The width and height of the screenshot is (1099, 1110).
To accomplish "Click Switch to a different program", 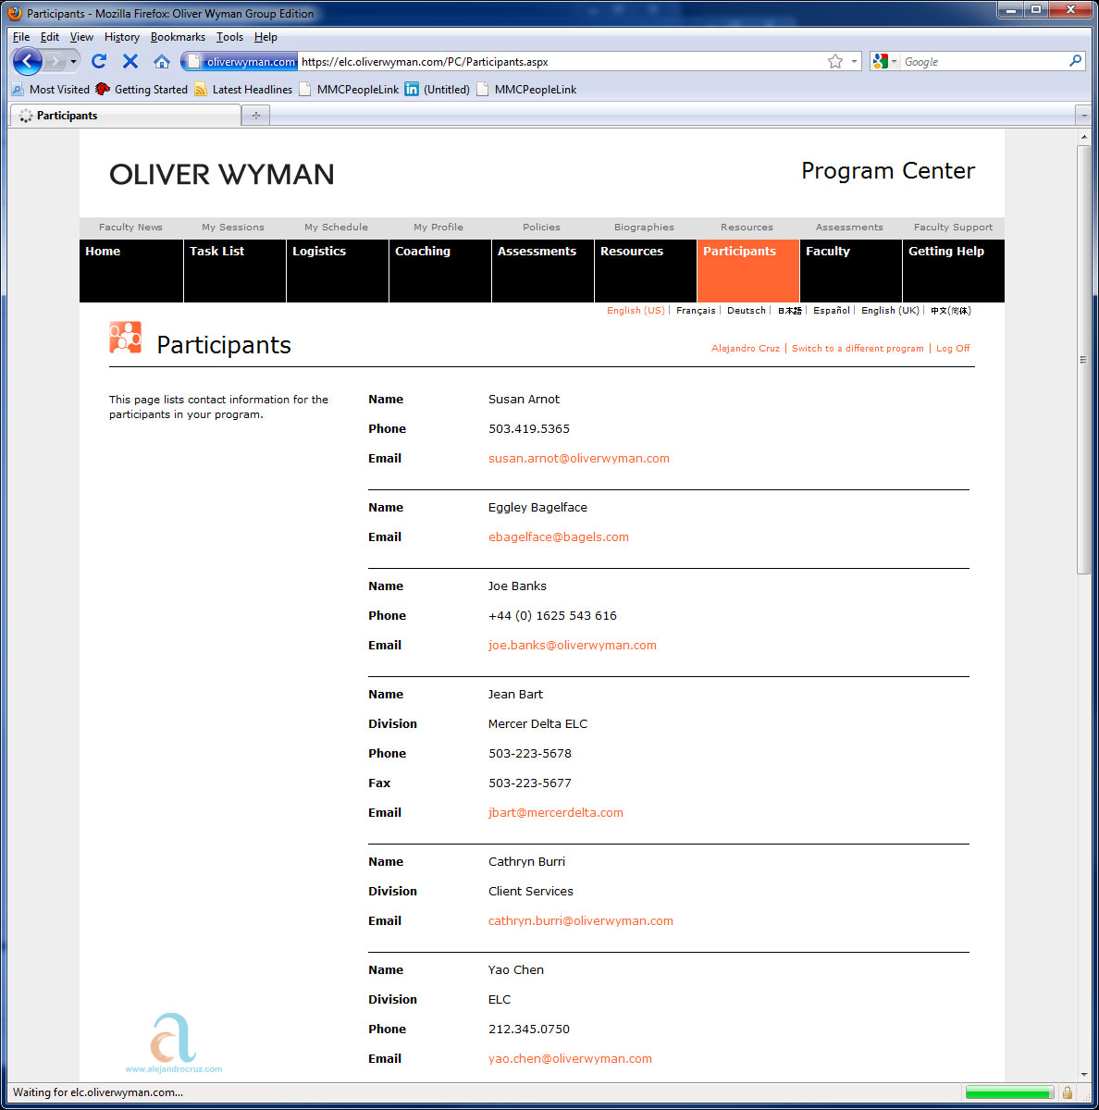I will click(x=858, y=349).
